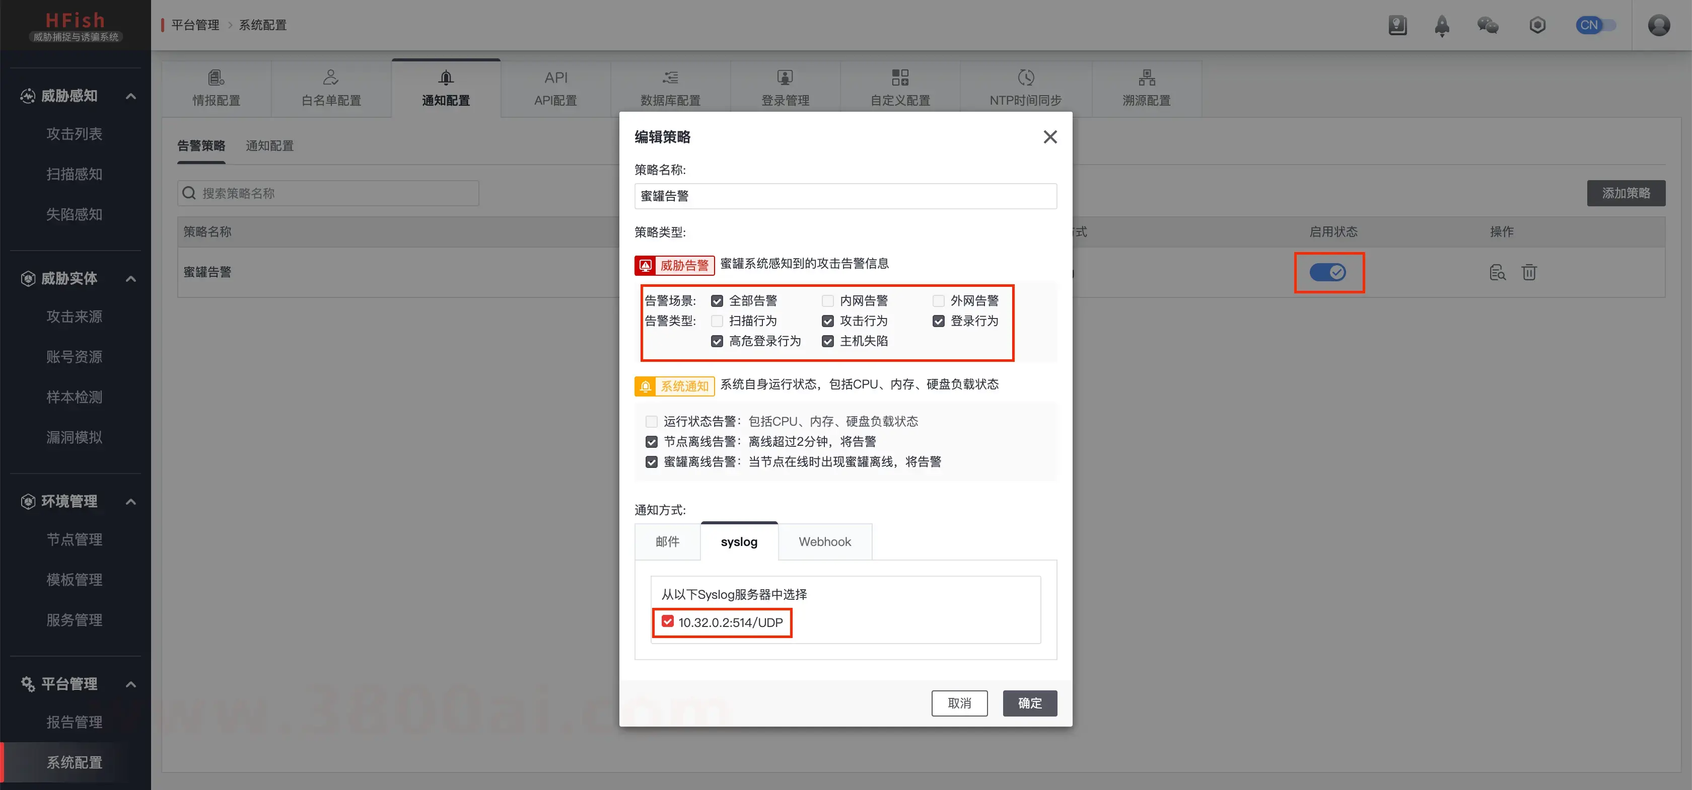Switch to the Webhook notification tab

(x=824, y=542)
